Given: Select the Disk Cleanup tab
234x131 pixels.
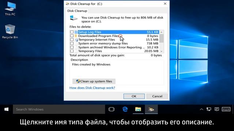Looking at the screenshot, I should click(77, 11).
